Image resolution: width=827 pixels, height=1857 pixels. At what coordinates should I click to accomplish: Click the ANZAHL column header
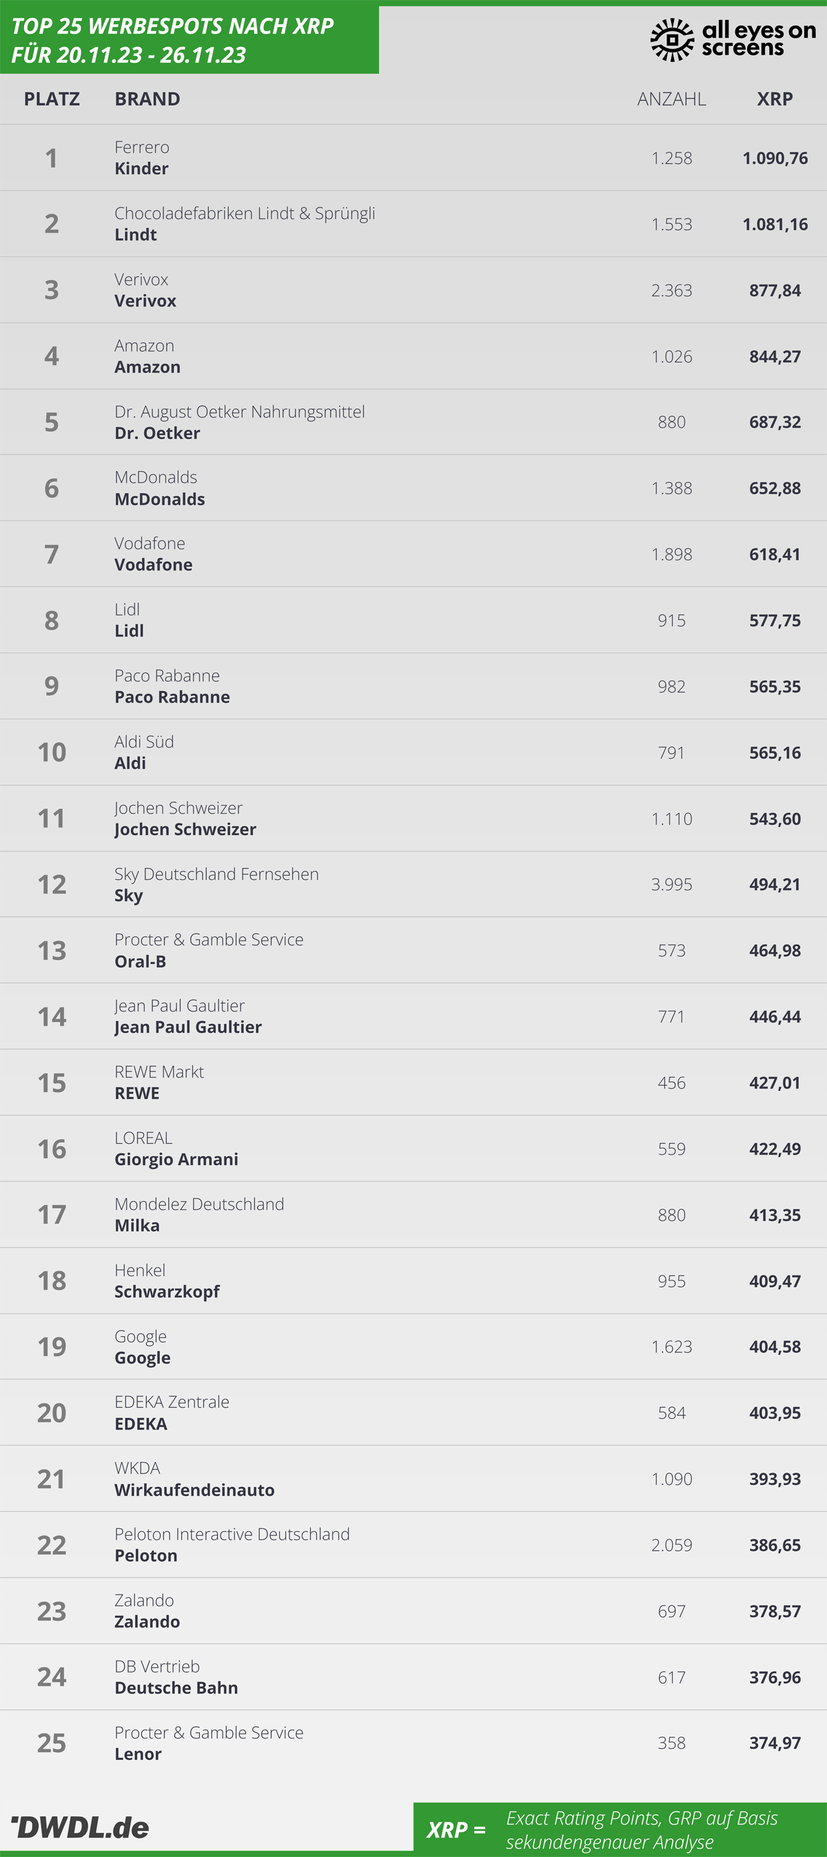pos(671,99)
